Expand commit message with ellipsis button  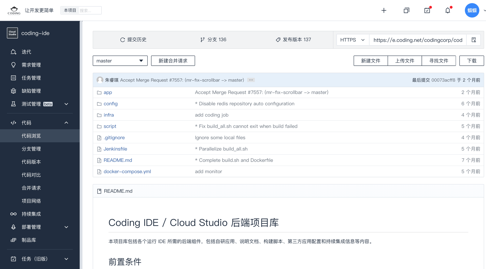(251, 80)
